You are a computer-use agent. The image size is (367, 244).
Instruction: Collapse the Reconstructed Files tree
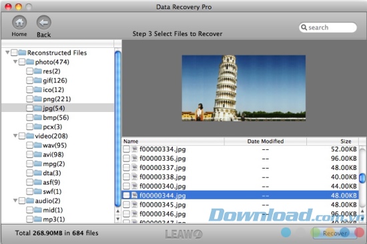click(7, 53)
